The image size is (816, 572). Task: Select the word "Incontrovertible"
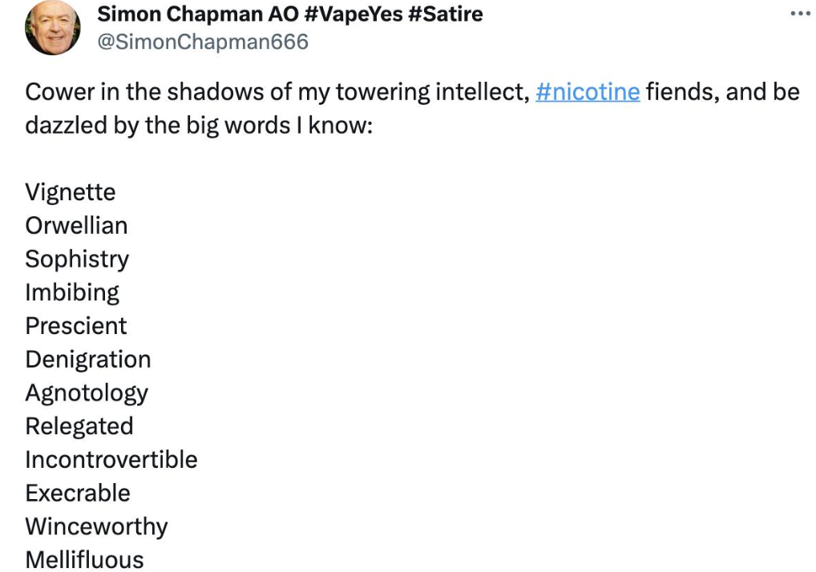pyautogui.click(x=111, y=460)
